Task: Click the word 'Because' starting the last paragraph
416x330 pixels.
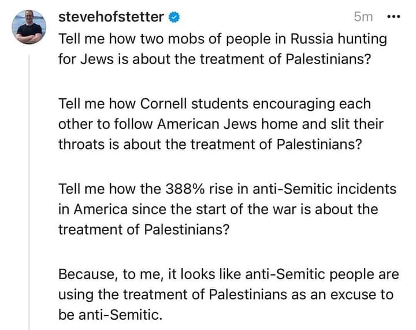Action: (81, 273)
